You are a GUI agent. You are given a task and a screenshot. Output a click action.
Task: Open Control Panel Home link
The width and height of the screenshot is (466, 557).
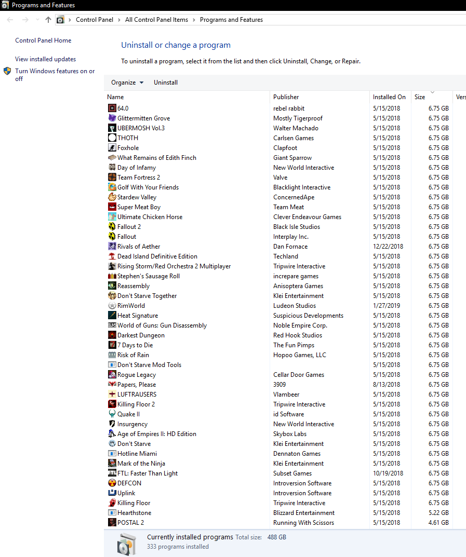[43, 40]
